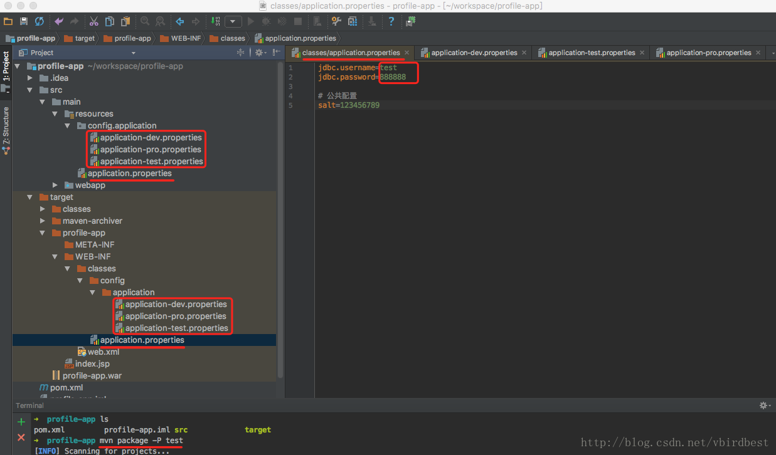Screen dimensions: 776x455
Task: Select application-pro.properties under target application folder
Action: (x=171, y=316)
